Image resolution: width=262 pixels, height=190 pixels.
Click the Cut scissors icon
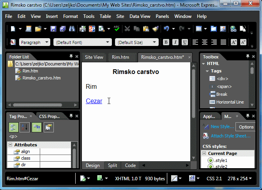[x=127, y=29]
